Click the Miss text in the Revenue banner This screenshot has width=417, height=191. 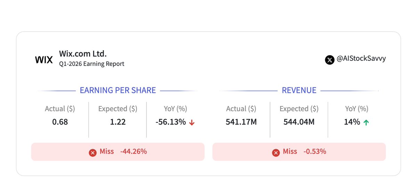coord(290,151)
